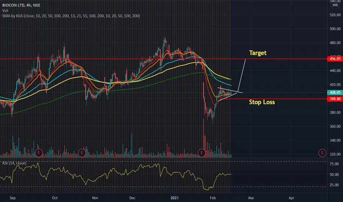Select the Stop Loss text annotation
Viewport: 343px width, 202px height.
(262, 102)
